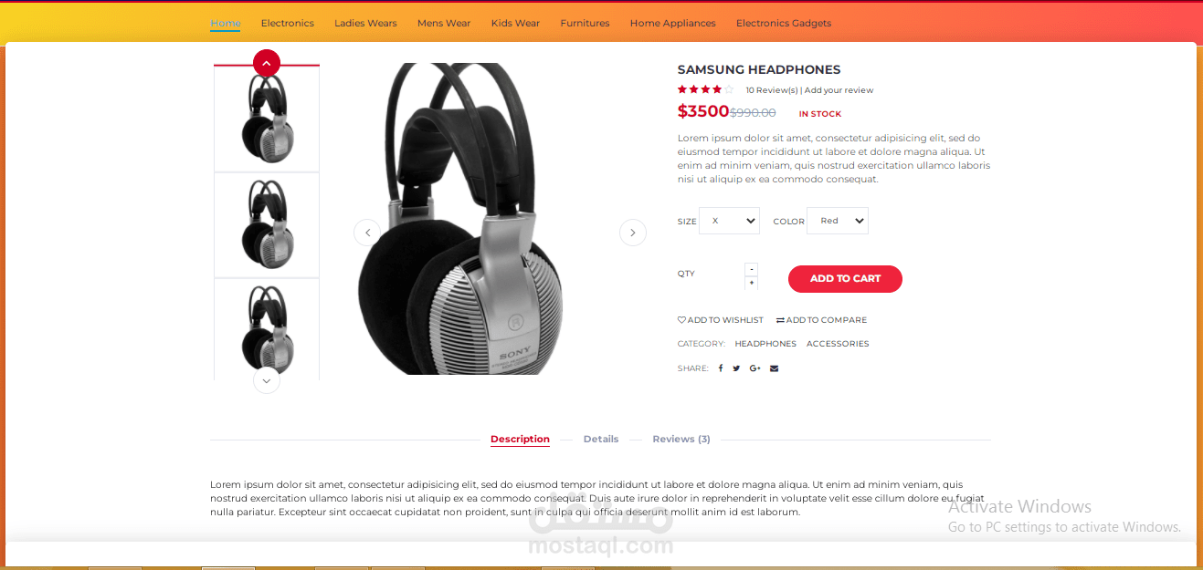Decrease quantity with minus button
The image size is (1203, 570).
751,269
